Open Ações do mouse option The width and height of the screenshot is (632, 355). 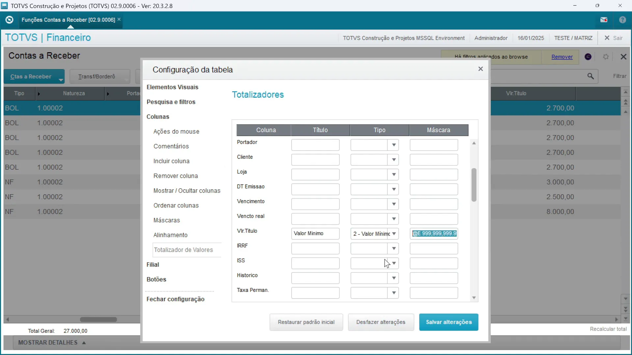pyautogui.click(x=176, y=131)
